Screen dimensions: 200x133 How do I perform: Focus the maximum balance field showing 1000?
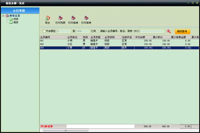pyautogui.click(x=83, y=31)
